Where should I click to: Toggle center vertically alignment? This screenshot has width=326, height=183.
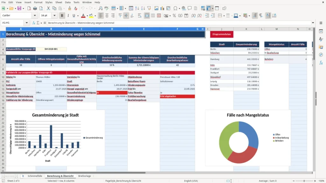click(x=126, y=16)
